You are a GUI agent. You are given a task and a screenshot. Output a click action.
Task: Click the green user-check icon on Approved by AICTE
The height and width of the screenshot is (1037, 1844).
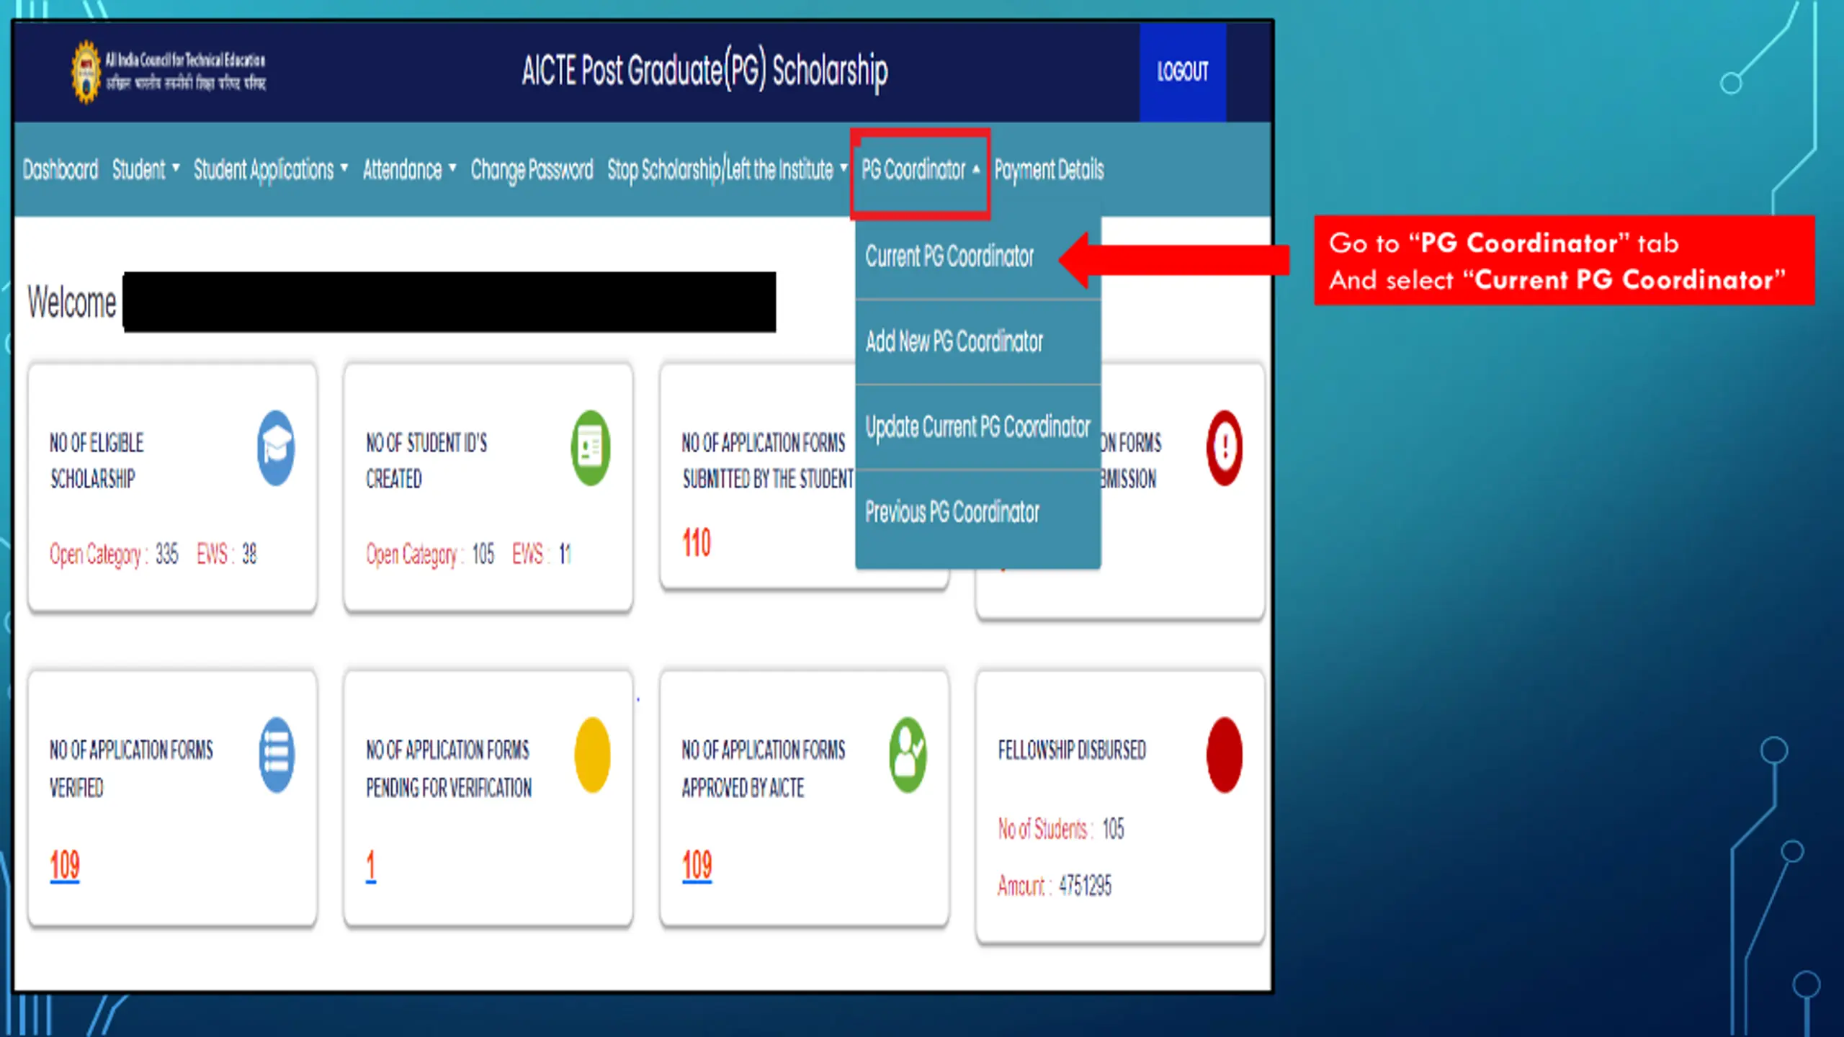coord(908,755)
